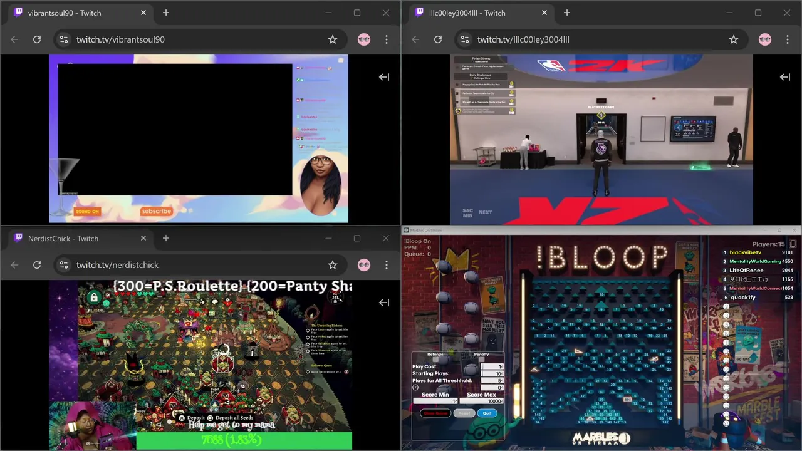
Task: Click the Reset button in Marbles panel
Action: click(x=464, y=413)
